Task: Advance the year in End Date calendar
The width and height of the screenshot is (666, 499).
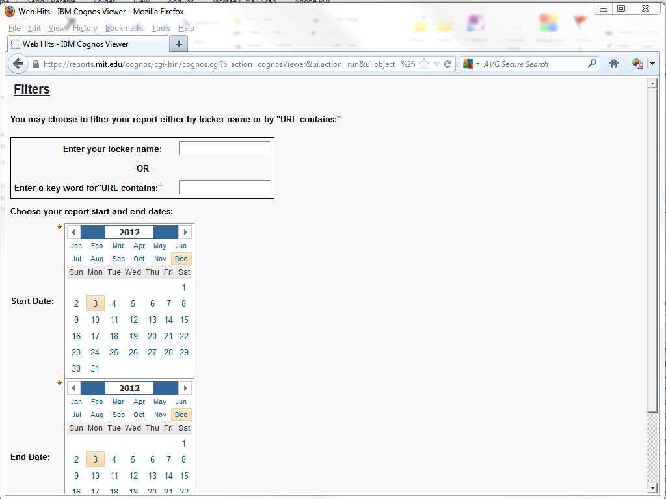Action: pyautogui.click(x=185, y=388)
